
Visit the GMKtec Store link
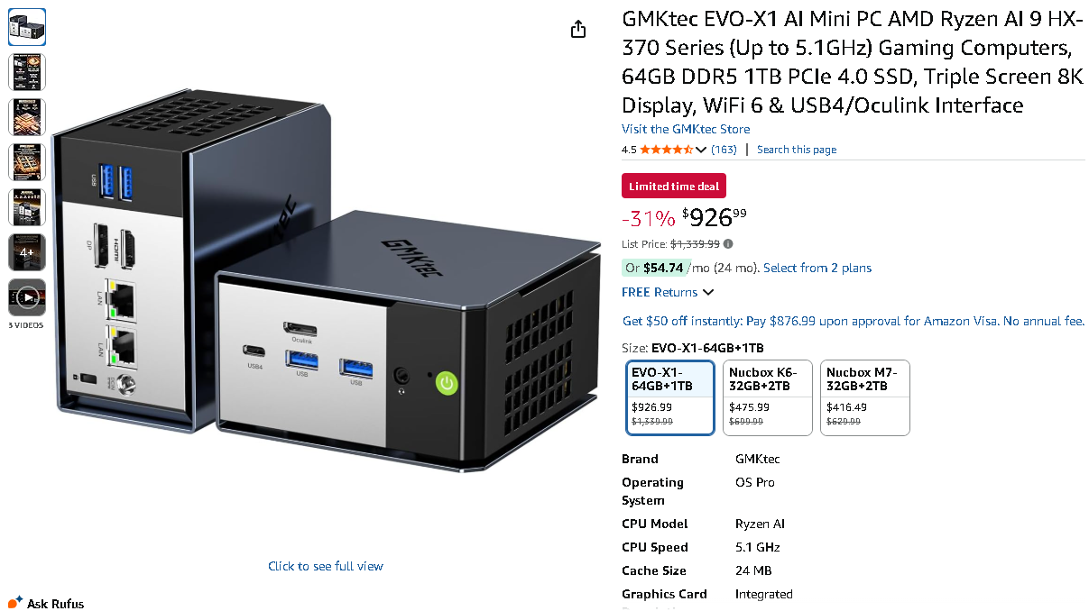point(686,130)
